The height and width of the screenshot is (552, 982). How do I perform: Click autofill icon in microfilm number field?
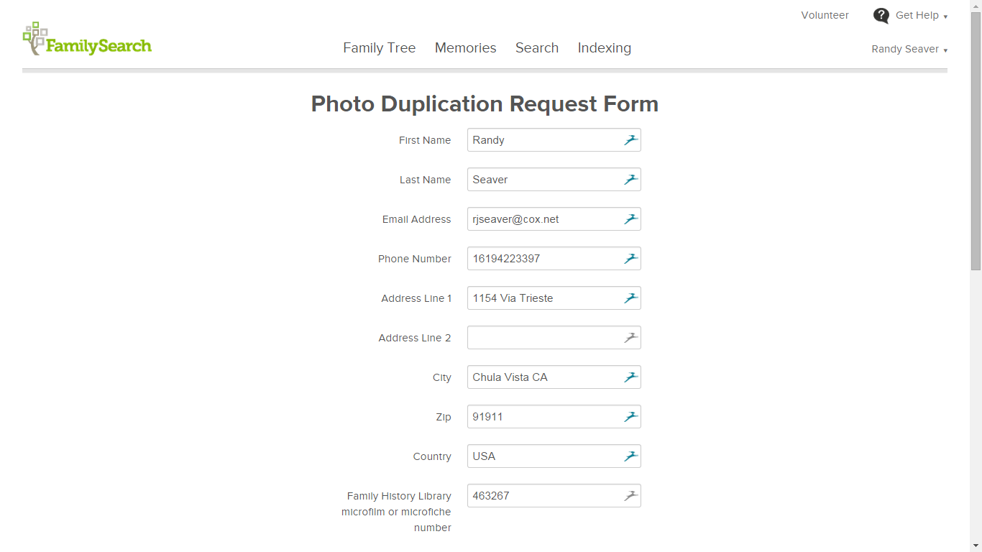point(631,496)
